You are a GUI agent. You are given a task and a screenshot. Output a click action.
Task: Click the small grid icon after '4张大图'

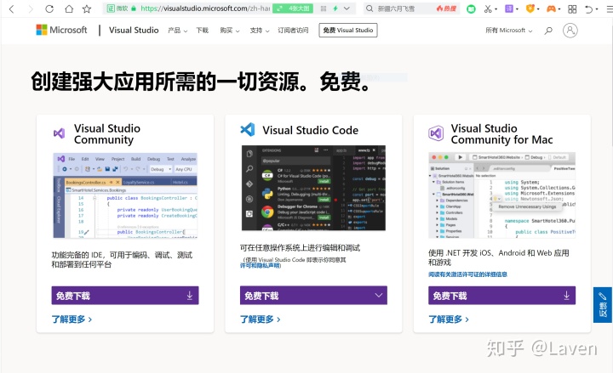324,8
